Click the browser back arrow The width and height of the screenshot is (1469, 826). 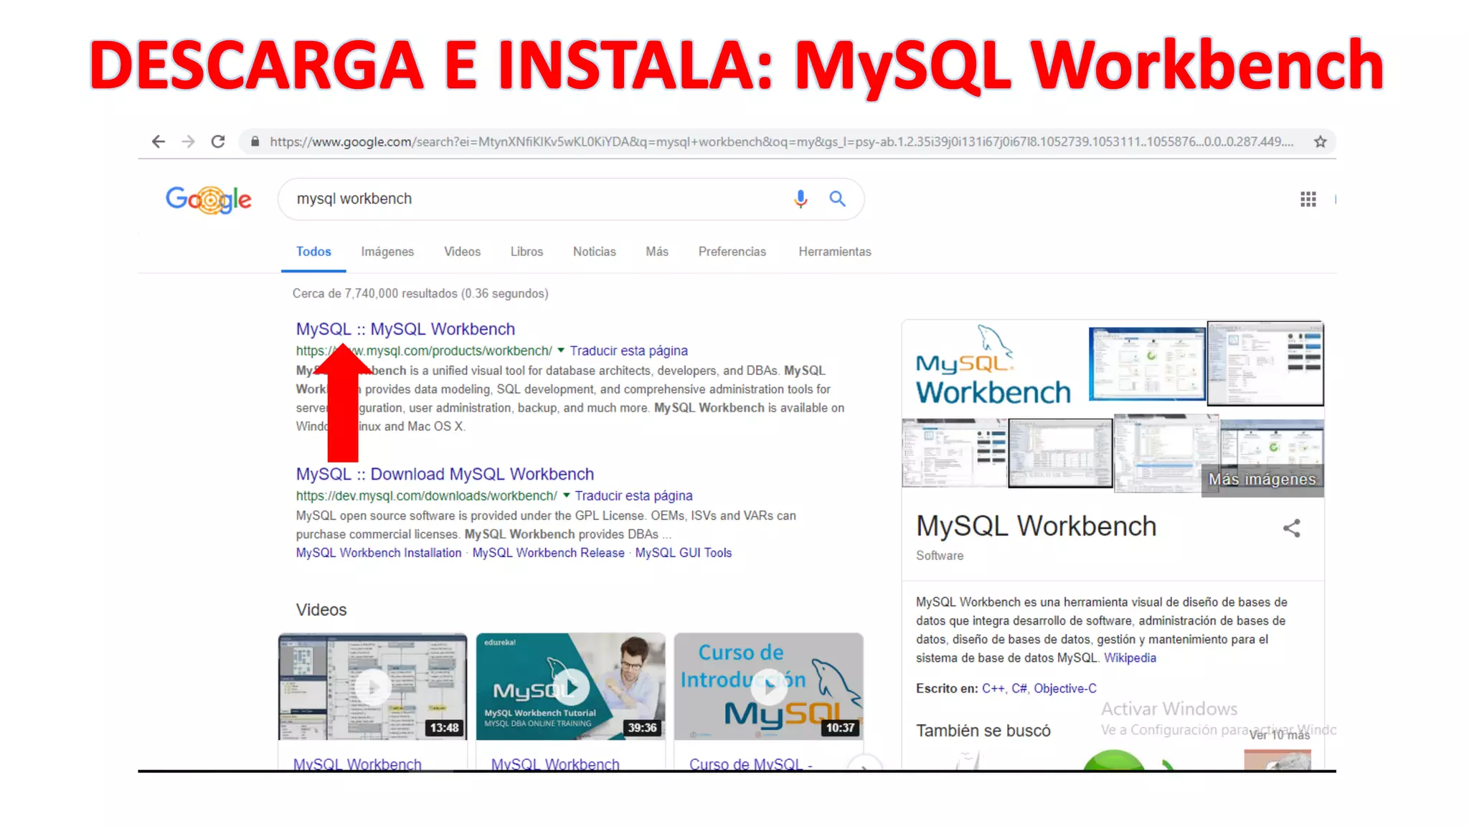[x=159, y=142]
